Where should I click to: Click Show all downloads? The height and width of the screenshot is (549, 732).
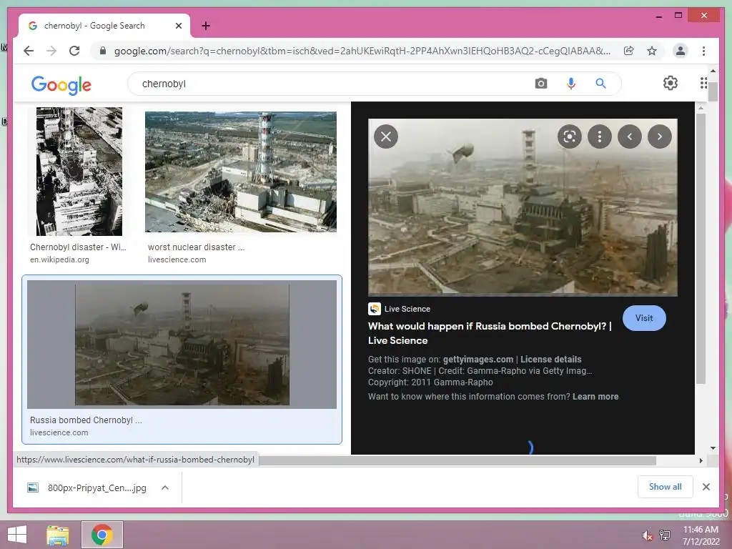[x=666, y=487]
